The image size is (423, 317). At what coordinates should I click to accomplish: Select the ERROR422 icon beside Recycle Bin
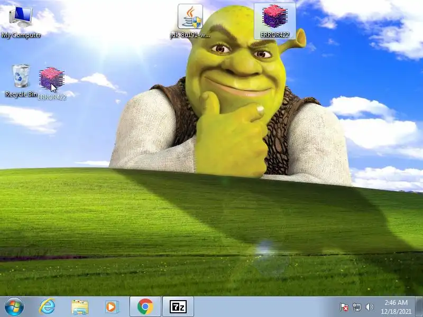click(x=52, y=83)
